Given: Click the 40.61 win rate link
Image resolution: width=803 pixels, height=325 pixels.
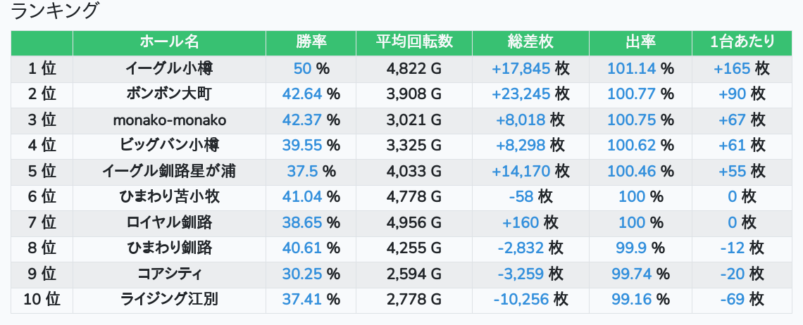Looking at the screenshot, I should 302,248.
